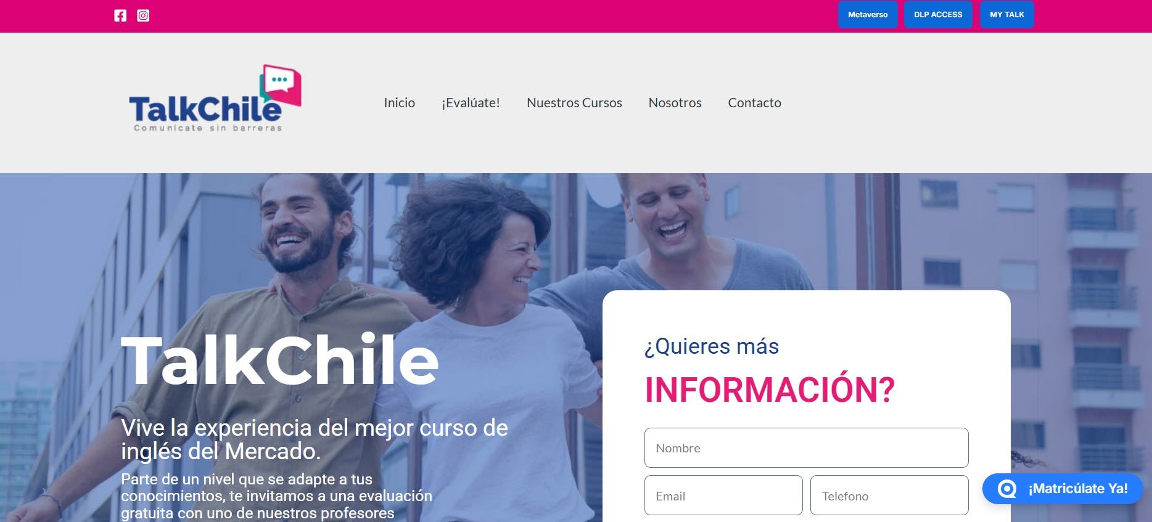Click the INFORMACIÓN? form heading
This screenshot has width=1152, height=522.
point(770,389)
